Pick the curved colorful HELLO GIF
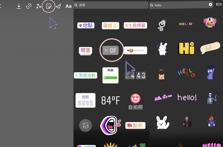 pyautogui.click(x=186, y=73)
